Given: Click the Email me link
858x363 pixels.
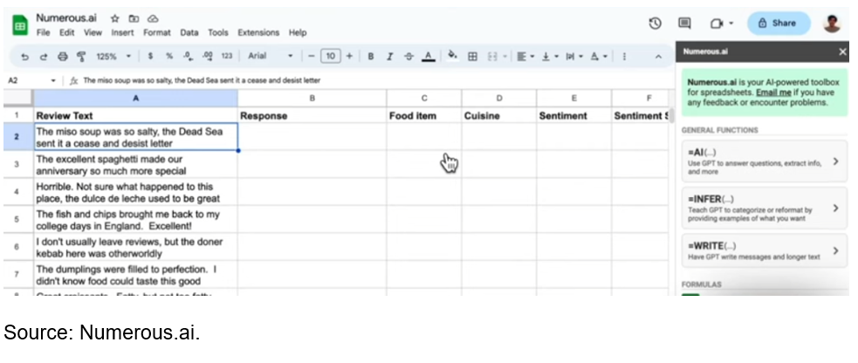Looking at the screenshot, I should (x=775, y=91).
